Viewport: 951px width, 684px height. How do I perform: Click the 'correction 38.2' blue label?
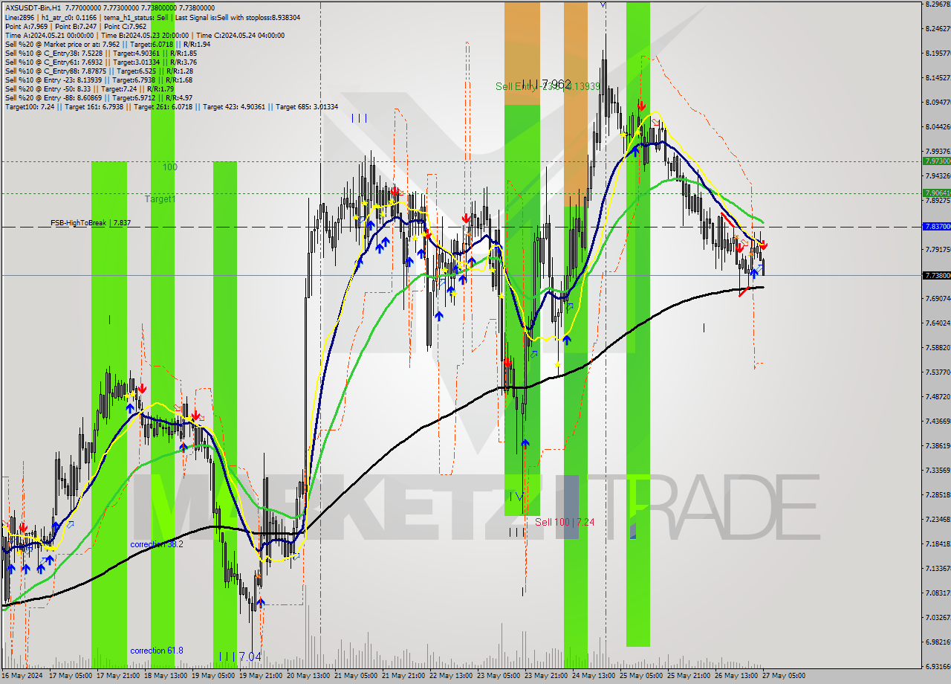(157, 544)
